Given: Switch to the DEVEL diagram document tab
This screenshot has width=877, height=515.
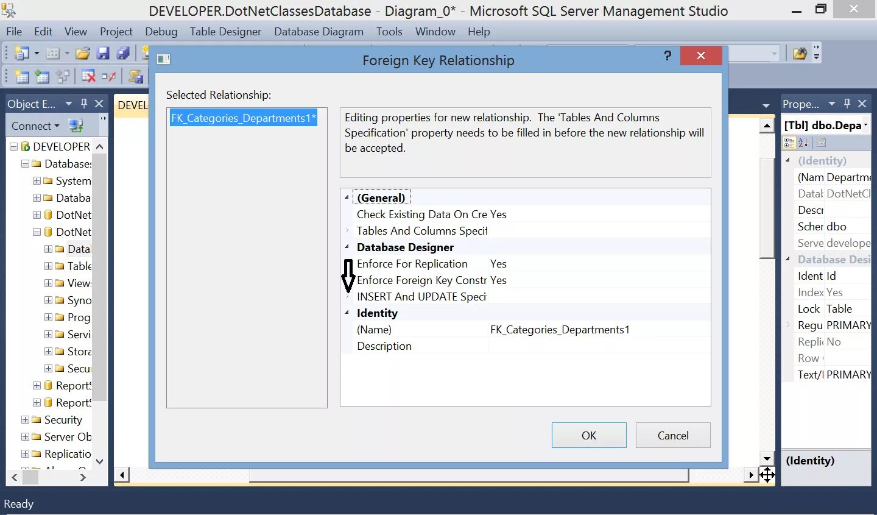Looking at the screenshot, I should pyautogui.click(x=132, y=105).
